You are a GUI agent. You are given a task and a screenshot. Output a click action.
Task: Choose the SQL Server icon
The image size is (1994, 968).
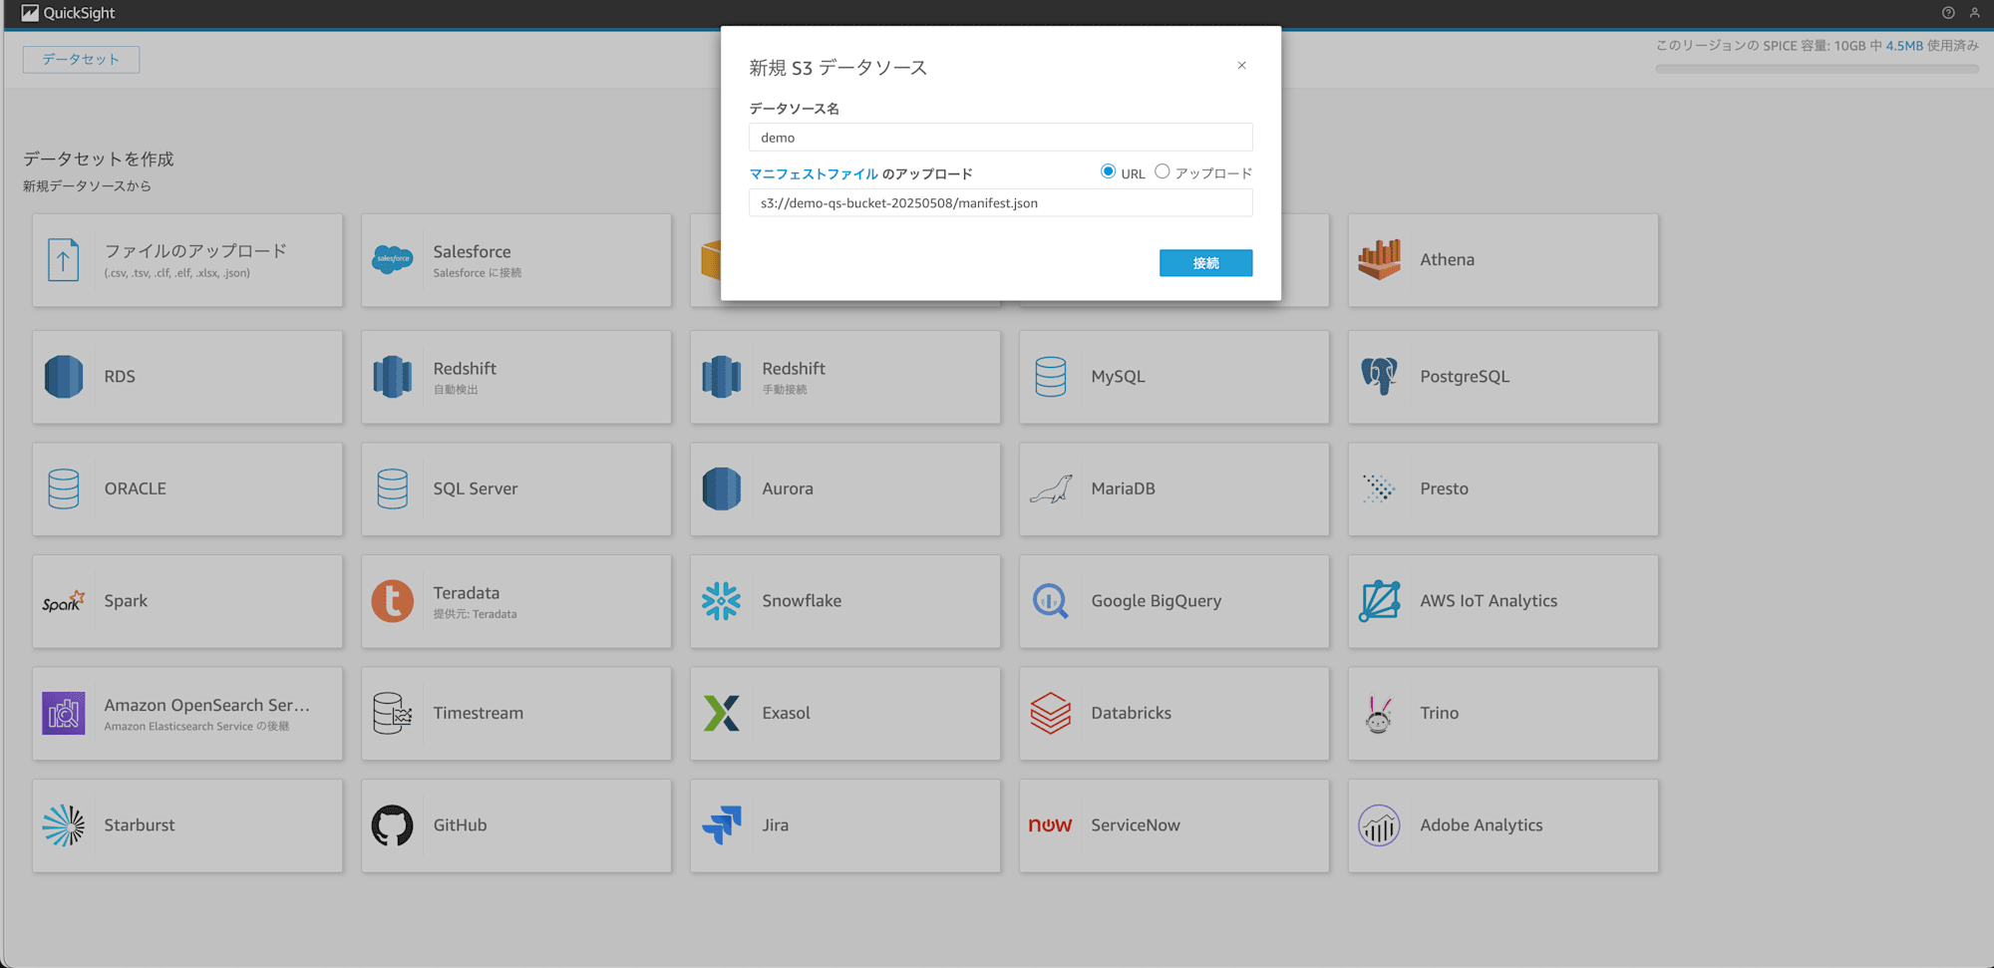click(x=392, y=488)
